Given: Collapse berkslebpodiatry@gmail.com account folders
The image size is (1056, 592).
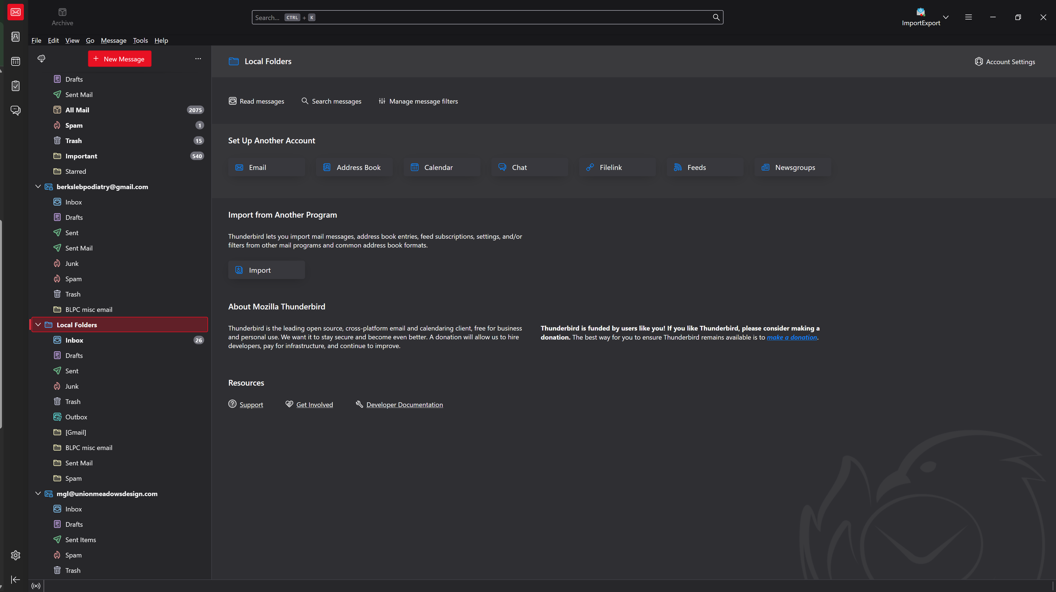Looking at the screenshot, I should [x=38, y=187].
